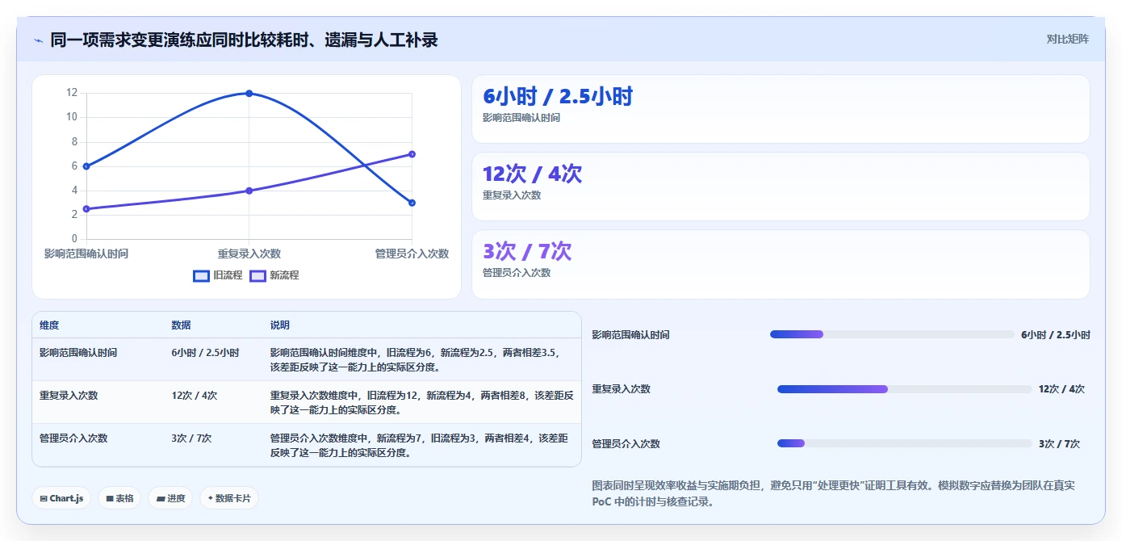Click table cell 管理员介入次数 in 维度 column
Screen dimensions: 1122x541
click(73, 438)
